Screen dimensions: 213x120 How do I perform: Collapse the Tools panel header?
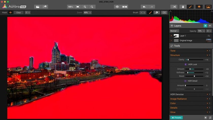[191, 46]
